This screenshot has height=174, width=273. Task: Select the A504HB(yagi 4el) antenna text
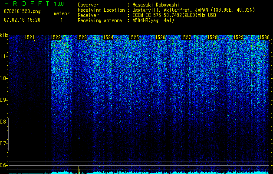[153, 20]
